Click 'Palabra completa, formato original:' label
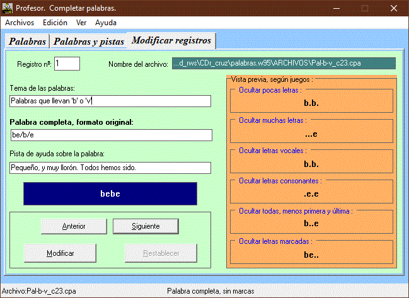This screenshot has height=298, width=409. click(71, 122)
